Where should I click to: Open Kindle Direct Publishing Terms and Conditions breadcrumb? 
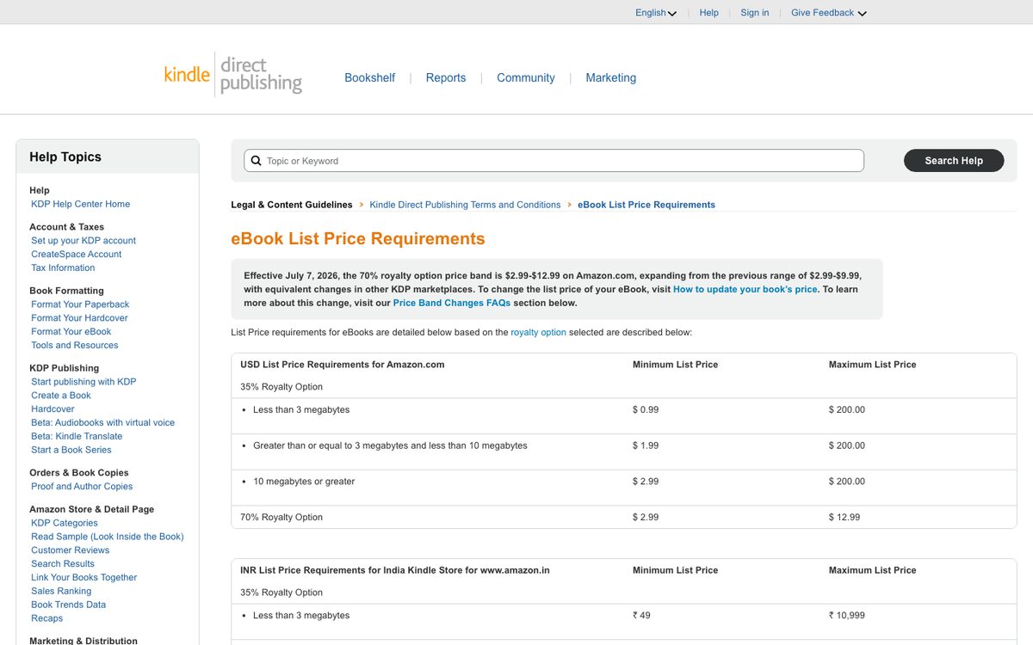pos(465,205)
